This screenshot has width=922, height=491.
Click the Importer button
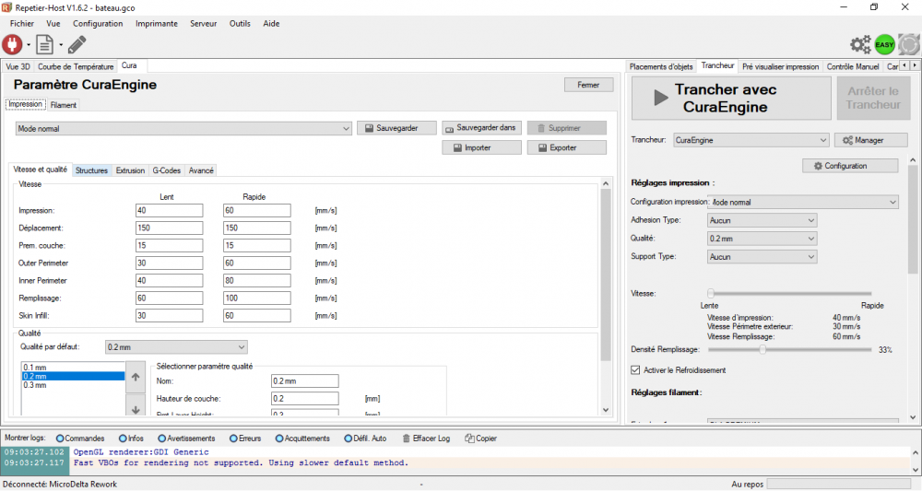[481, 148]
